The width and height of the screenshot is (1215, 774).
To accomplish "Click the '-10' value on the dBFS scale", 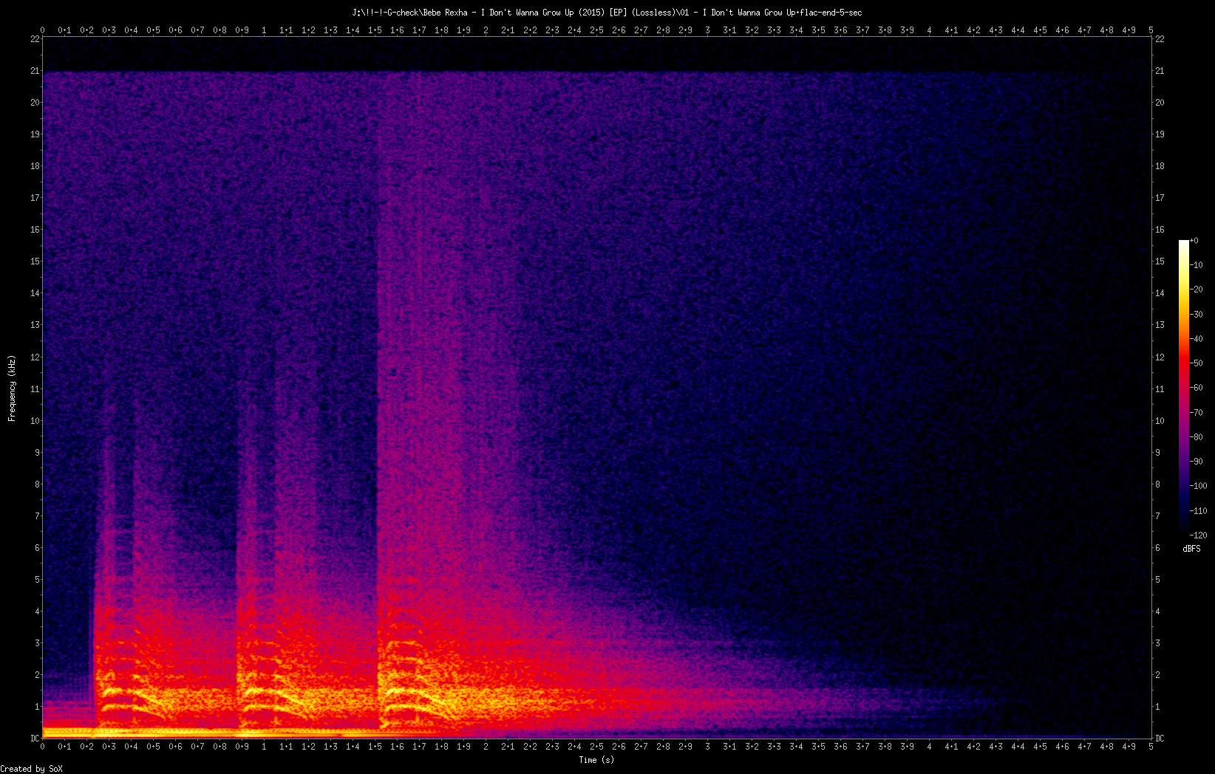I will pyautogui.click(x=1197, y=265).
